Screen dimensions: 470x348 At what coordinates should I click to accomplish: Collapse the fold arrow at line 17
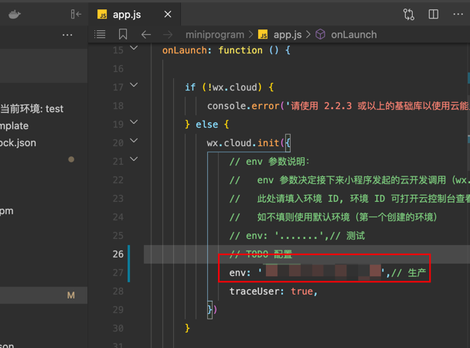click(134, 85)
